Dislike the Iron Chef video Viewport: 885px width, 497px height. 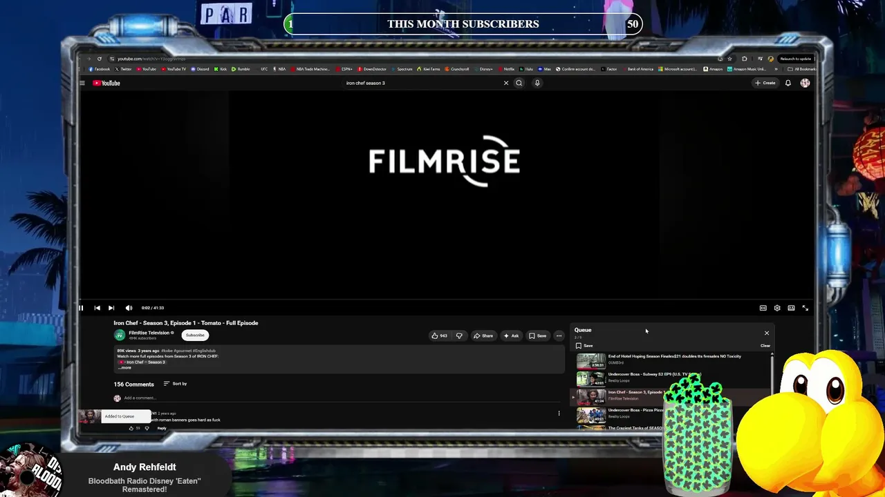(459, 336)
